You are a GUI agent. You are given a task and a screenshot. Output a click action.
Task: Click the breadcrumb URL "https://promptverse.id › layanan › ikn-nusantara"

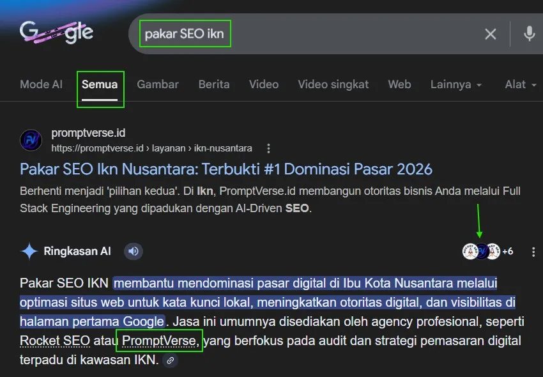click(151, 148)
